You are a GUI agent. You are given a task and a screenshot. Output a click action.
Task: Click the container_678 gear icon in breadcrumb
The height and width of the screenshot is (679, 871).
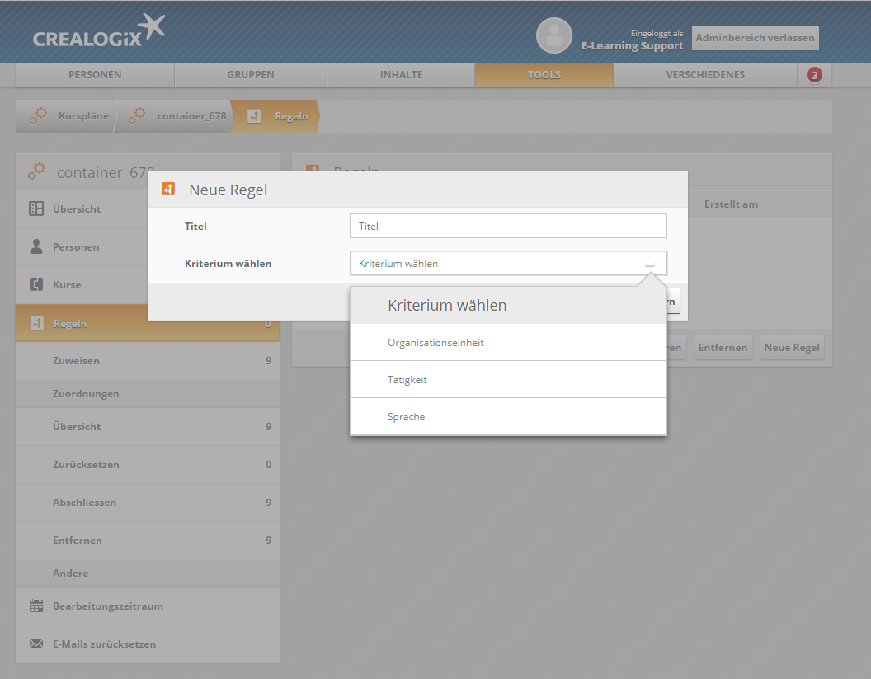(x=137, y=116)
